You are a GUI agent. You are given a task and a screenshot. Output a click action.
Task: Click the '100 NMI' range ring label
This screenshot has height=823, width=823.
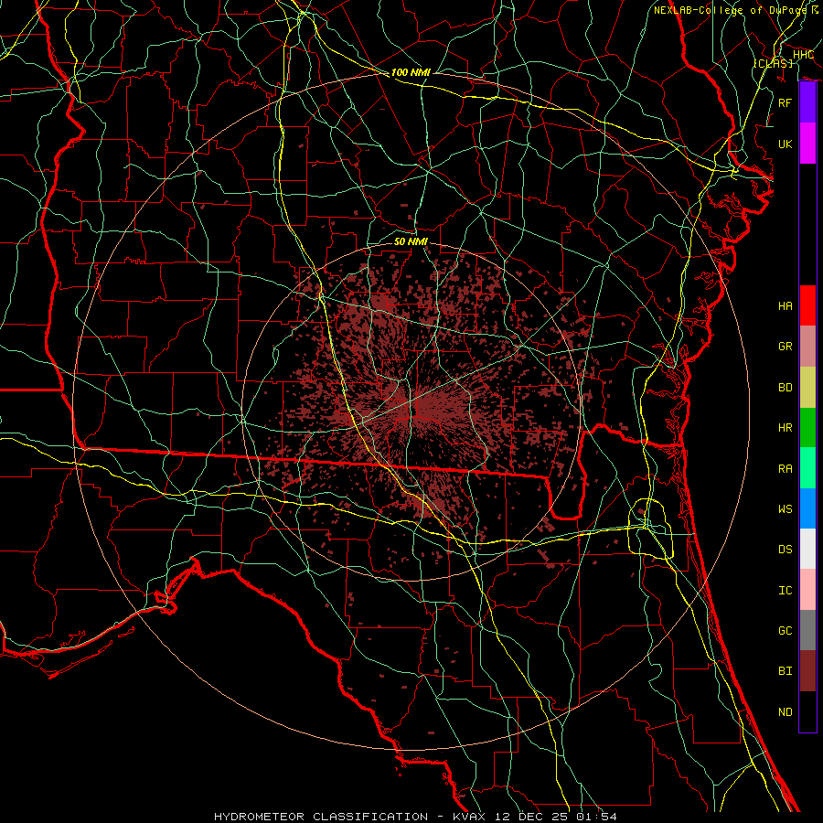pyautogui.click(x=411, y=72)
